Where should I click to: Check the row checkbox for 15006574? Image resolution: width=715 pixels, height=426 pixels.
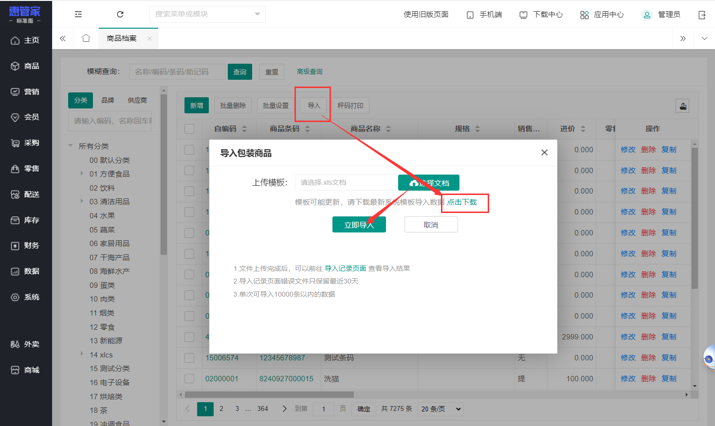click(189, 358)
